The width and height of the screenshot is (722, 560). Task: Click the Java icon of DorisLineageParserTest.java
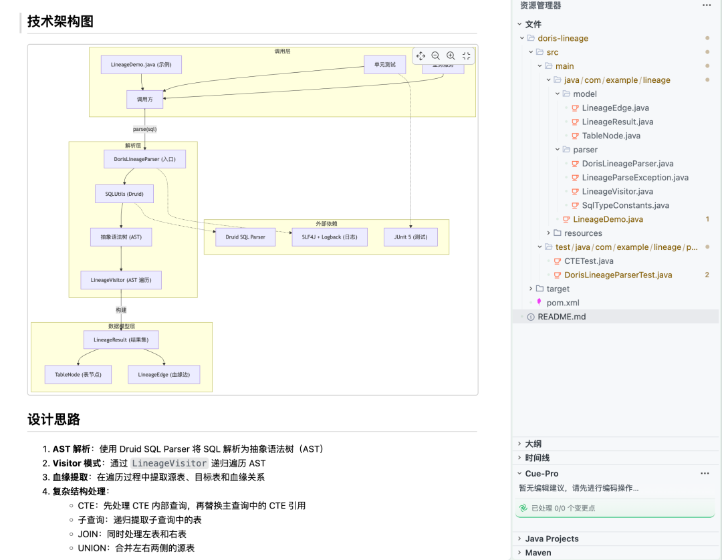click(x=558, y=275)
